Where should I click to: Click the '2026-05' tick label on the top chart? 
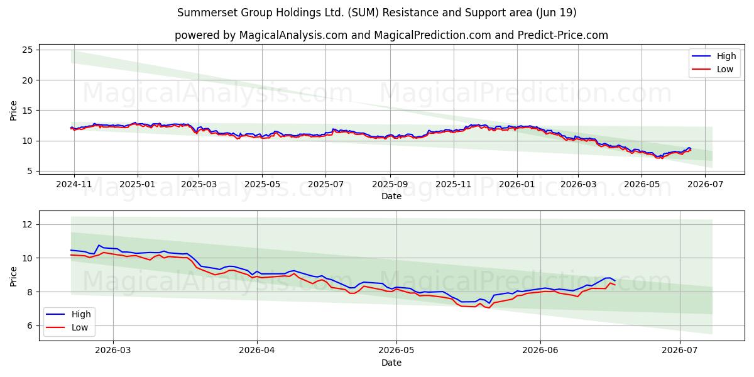(642, 185)
